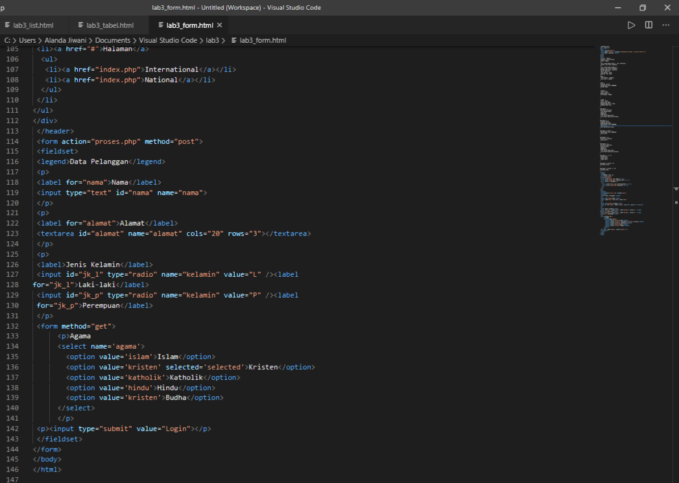Image resolution: width=679 pixels, height=483 pixels.
Task: Click the 'Budha' option text
Action: [x=176, y=397]
